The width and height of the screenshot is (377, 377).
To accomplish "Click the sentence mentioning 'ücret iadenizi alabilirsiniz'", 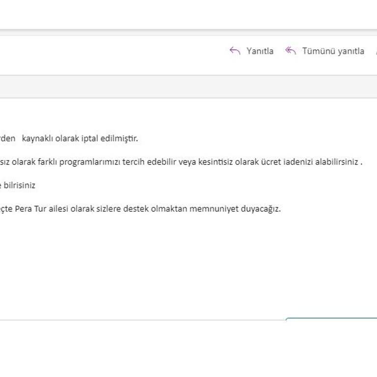I will click(181, 162).
